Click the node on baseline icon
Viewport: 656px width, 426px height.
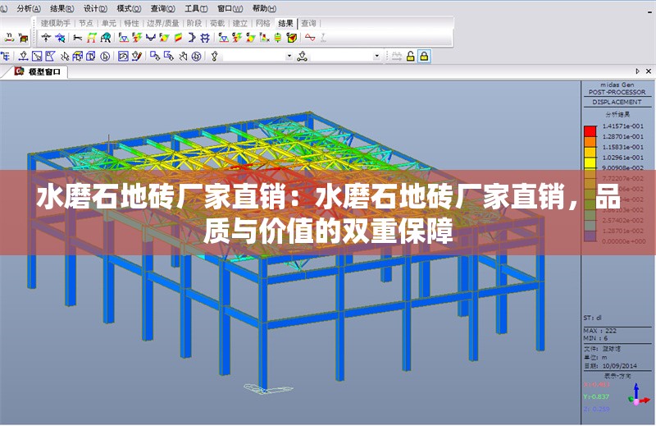(x=24, y=56)
